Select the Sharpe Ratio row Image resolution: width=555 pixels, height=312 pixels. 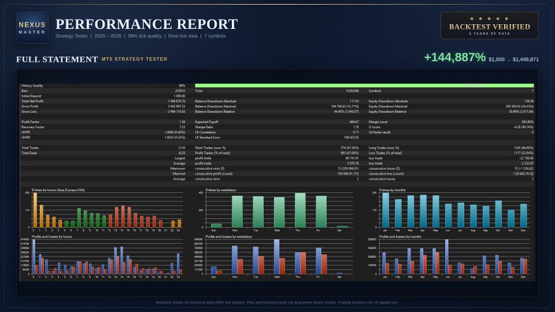(x=277, y=127)
